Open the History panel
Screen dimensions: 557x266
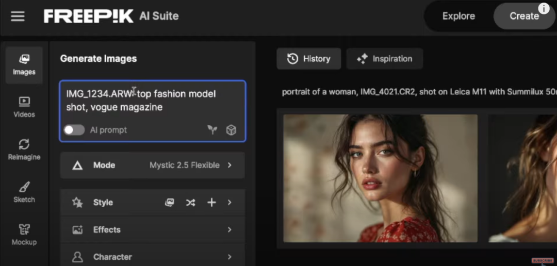(309, 59)
